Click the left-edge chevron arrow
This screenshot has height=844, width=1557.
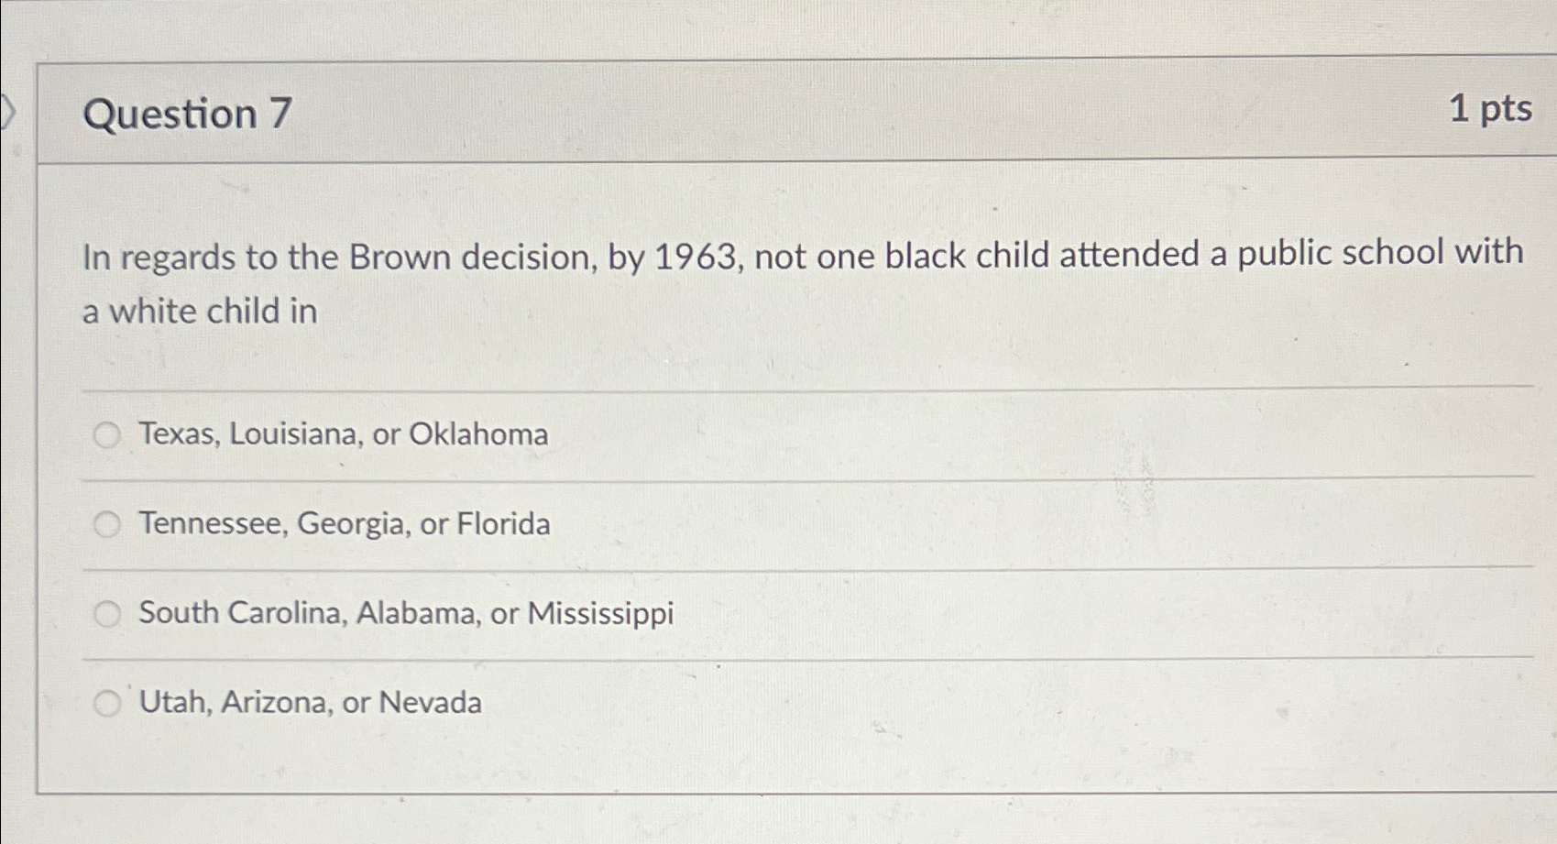click(x=7, y=110)
